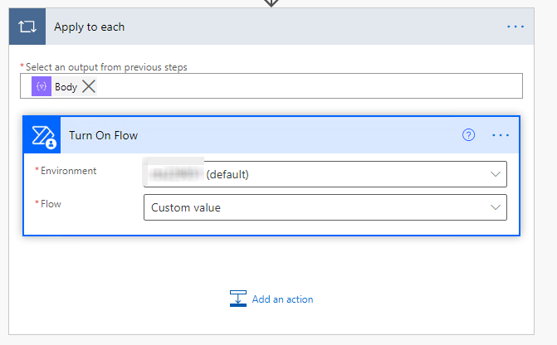Click the Flow field label
The width and height of the screenshot is (557, 345).
(51, 204)
